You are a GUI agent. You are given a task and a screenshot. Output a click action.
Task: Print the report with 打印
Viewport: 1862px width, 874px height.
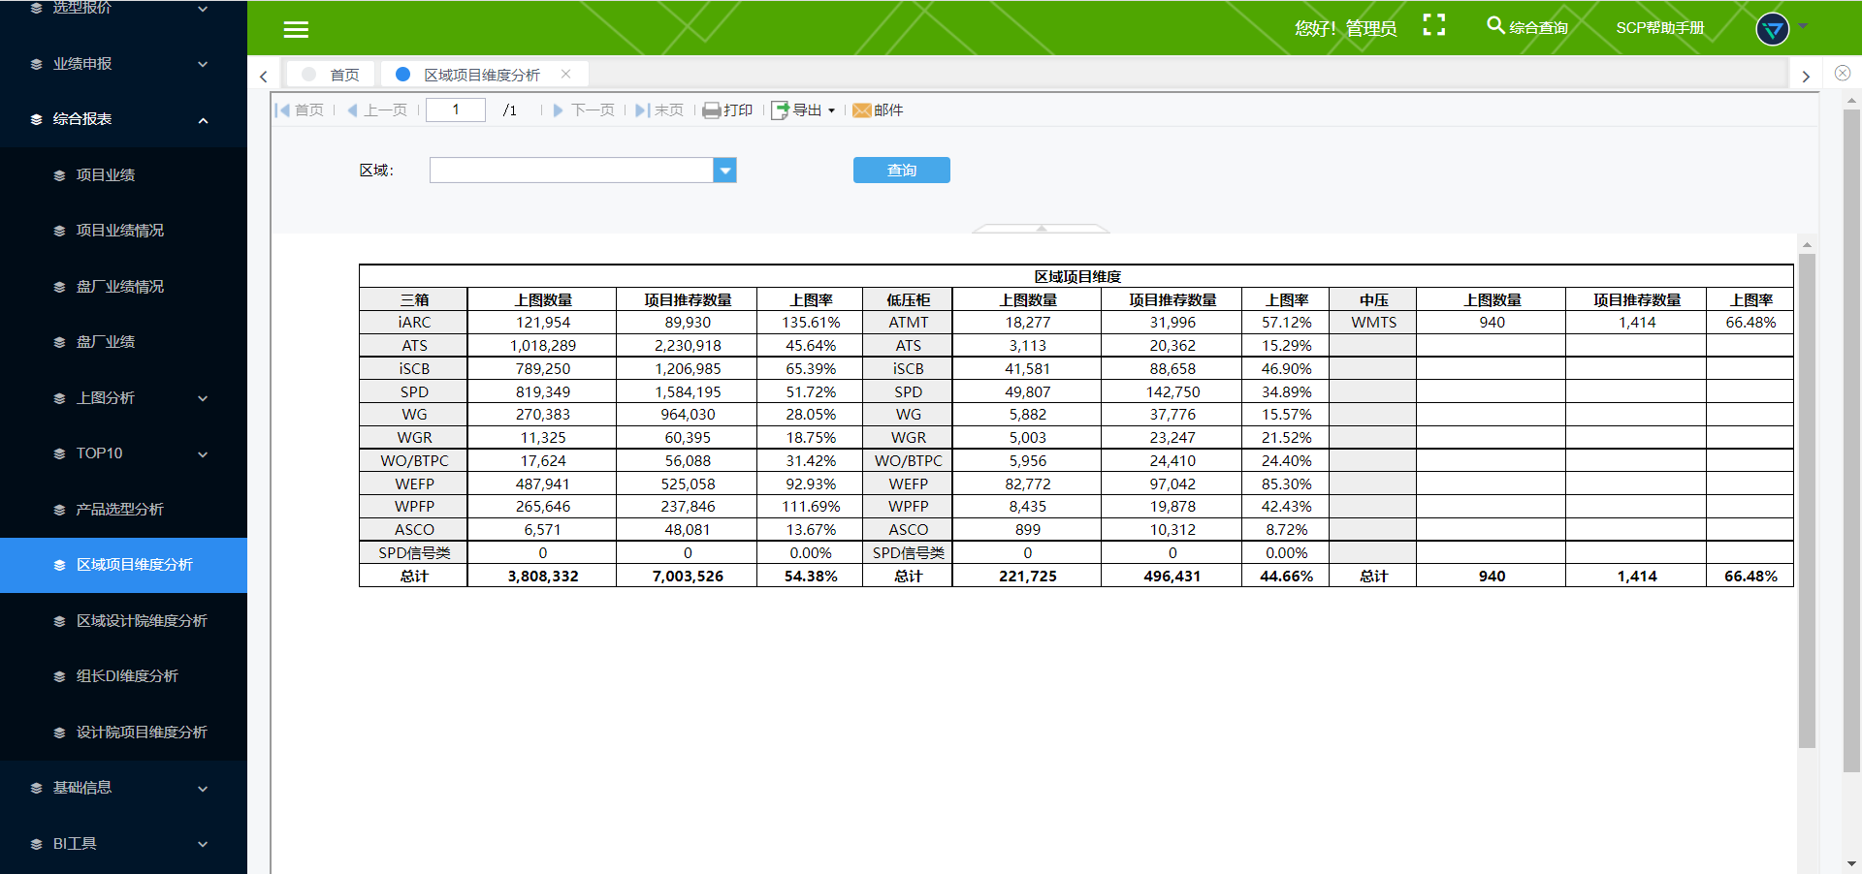pos(727,110)
